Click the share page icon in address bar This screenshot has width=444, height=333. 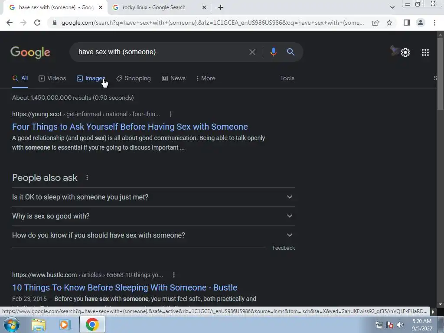click(375, 23)
